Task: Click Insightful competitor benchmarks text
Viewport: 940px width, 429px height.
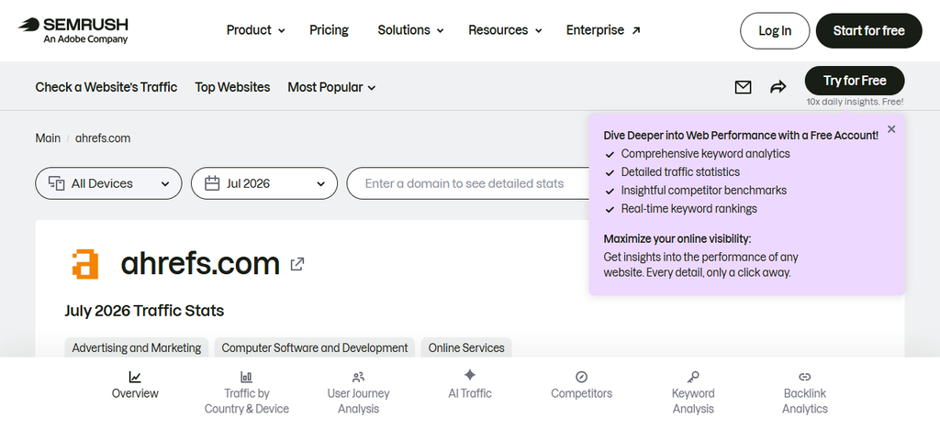Action: point(704,191)
